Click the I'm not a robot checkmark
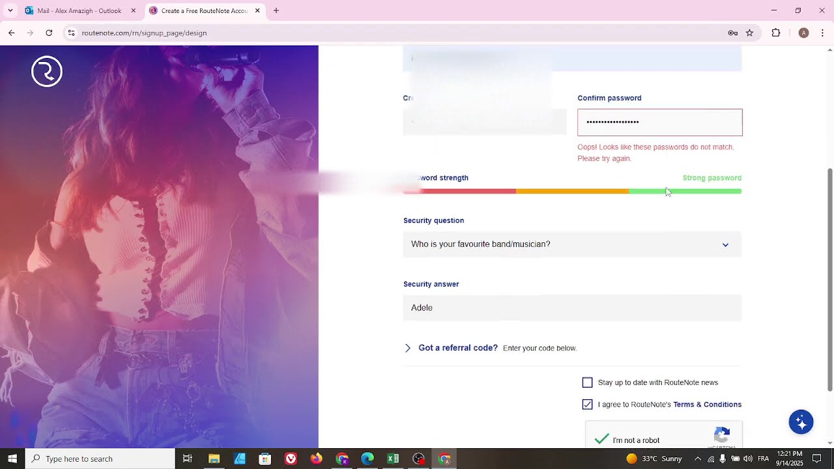This screenshot has height=469, width=834. (x=602, y=440)
